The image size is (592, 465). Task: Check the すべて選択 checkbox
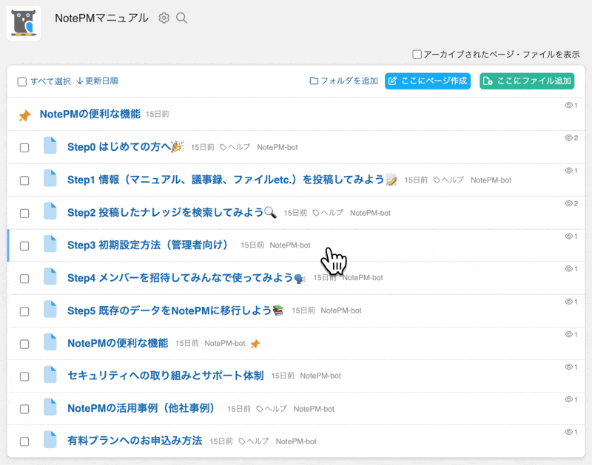(x=22, y=81)
